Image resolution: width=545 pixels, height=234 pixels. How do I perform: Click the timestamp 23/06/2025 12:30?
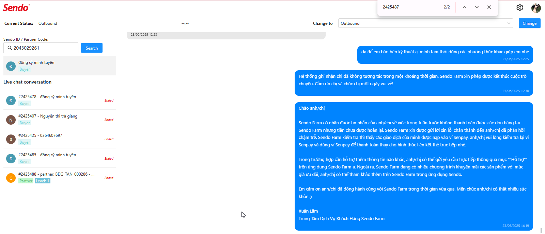[x=516, y=91]
